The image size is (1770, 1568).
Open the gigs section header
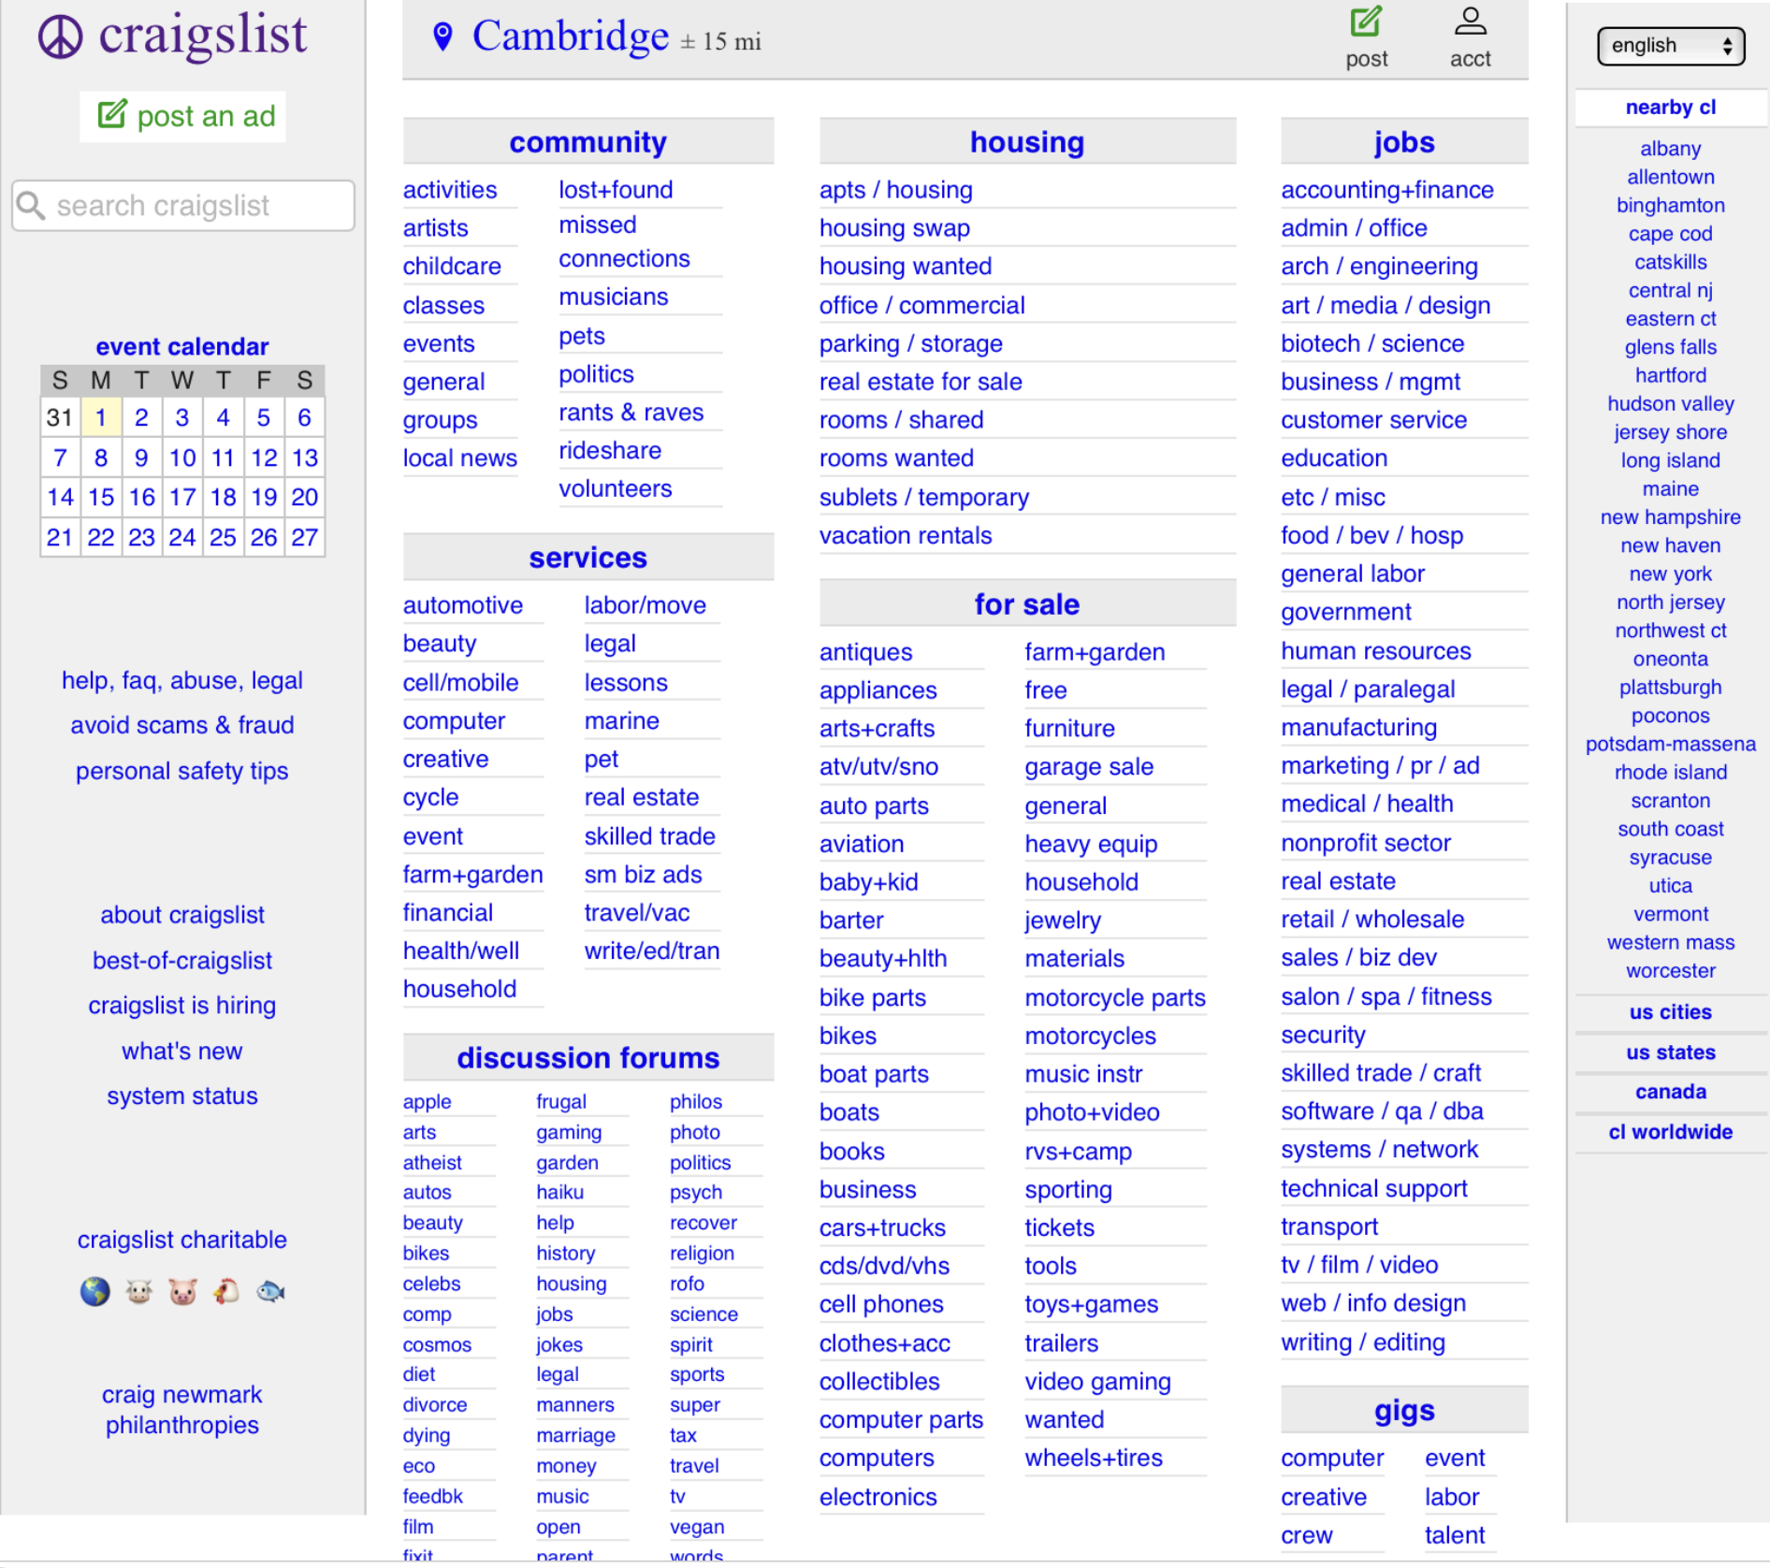coord(1403,1411)
